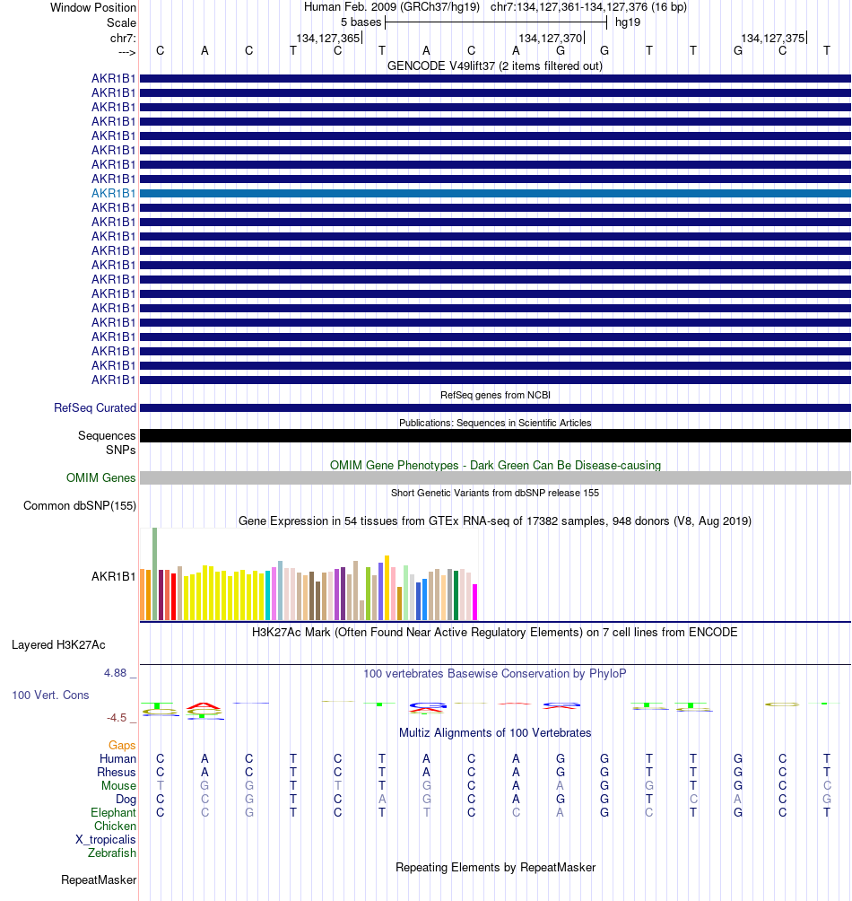This screenshot has height=901, width=852.
Task: Click the '--->' base direction arrow
Action: (x=126, y=52)
